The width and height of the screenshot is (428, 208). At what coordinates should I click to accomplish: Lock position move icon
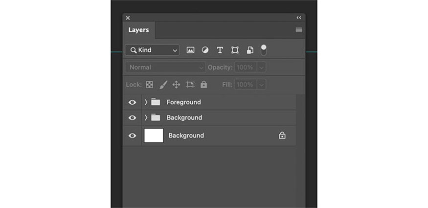176,85
